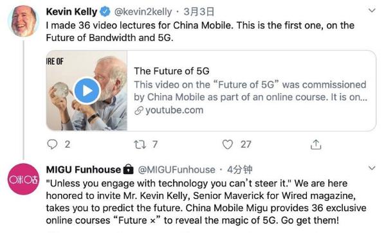Click the retweet icon on Kevin Kelly's tweet
The image size is (386, 233).
(140, 144)
